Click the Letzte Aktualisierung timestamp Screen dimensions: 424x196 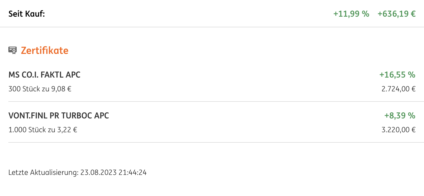[x=77, y=173]
